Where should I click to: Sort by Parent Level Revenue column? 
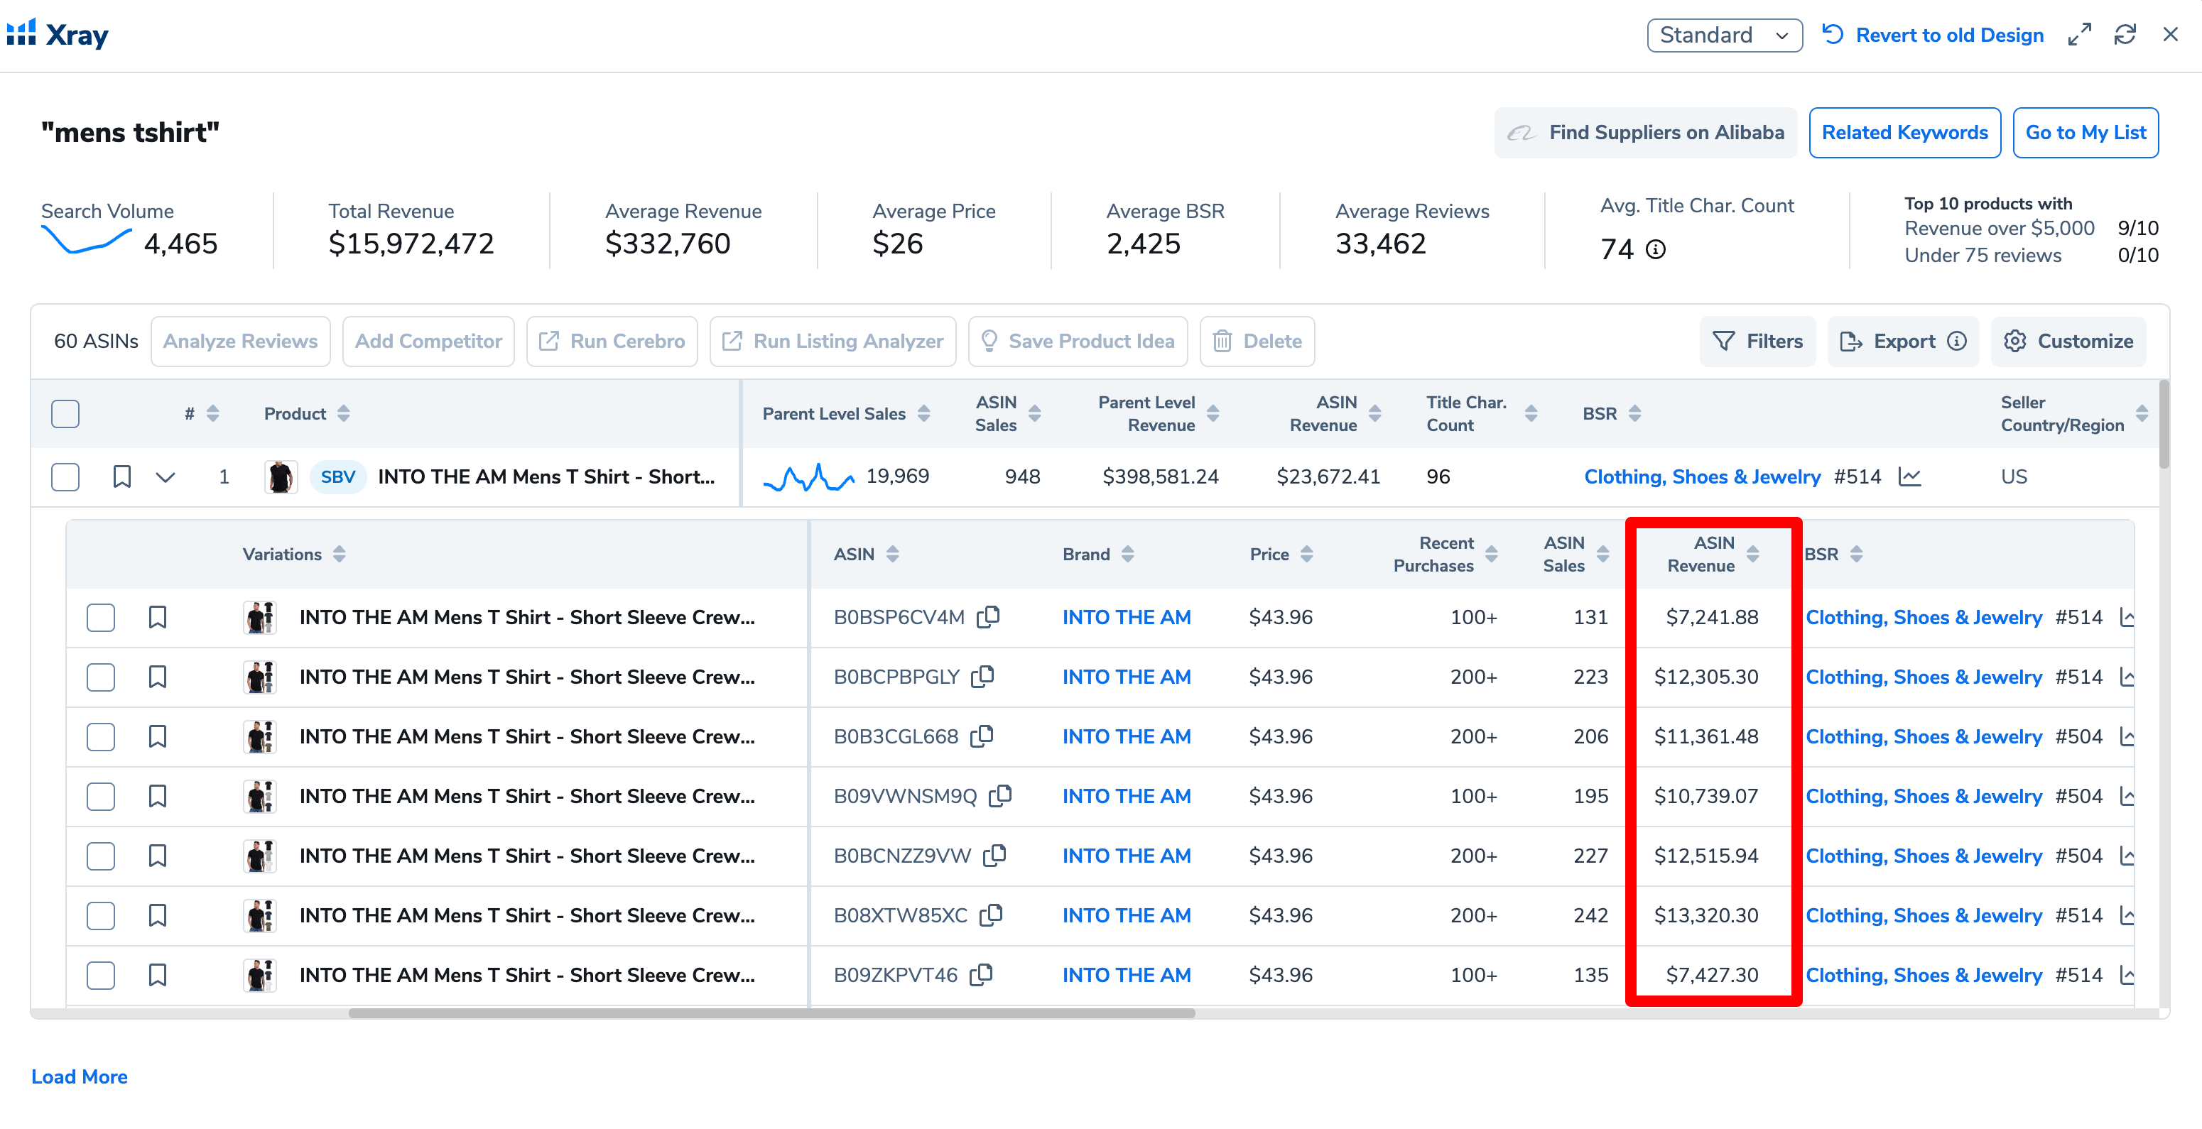pyautogui.click(x=1213, y=414)
